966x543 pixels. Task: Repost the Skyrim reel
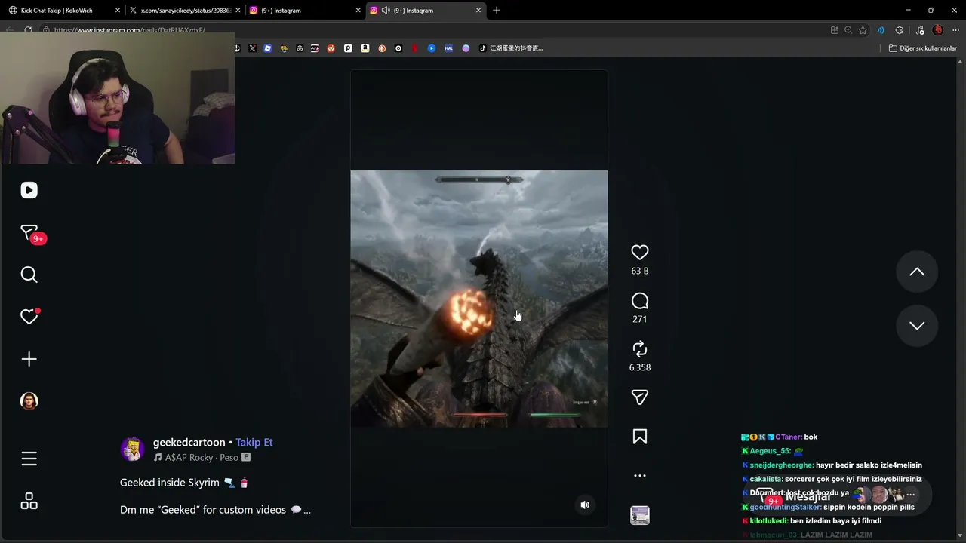pyautogui.click(x=640, y=349)
